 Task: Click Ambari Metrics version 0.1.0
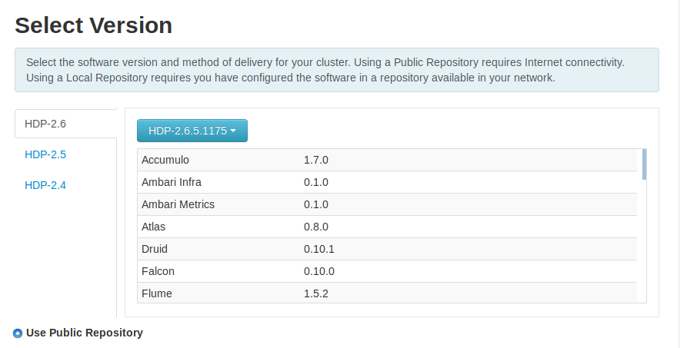(x=316, y=204)
